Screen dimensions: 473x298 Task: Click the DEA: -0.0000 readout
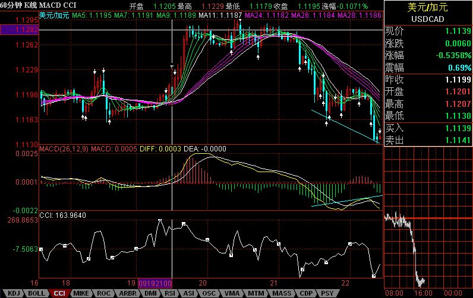point(205,149)
